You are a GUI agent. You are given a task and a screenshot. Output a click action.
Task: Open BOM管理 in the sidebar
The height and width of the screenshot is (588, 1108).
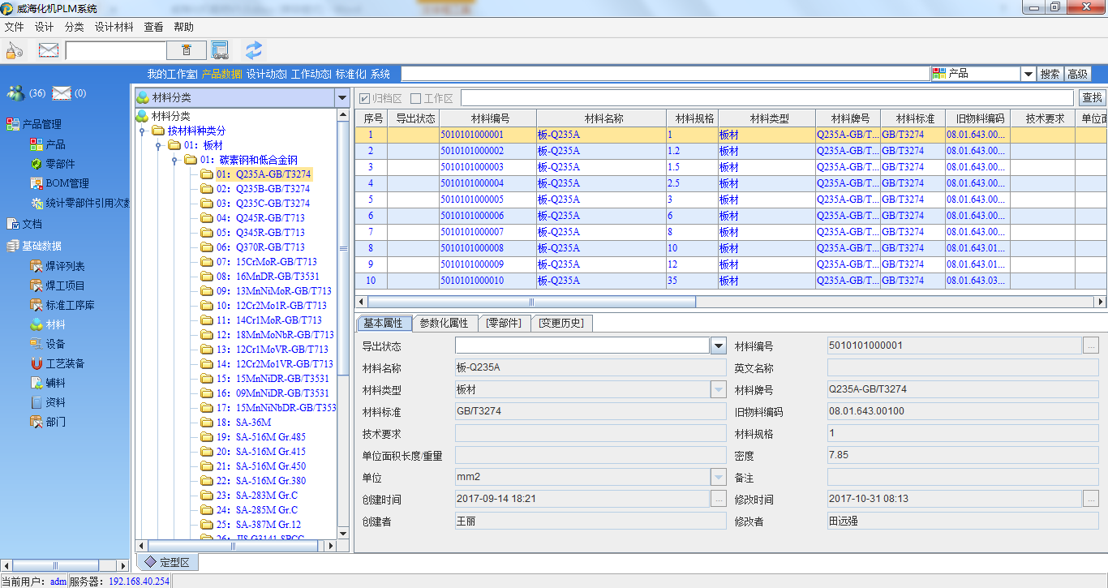point(67,183)
